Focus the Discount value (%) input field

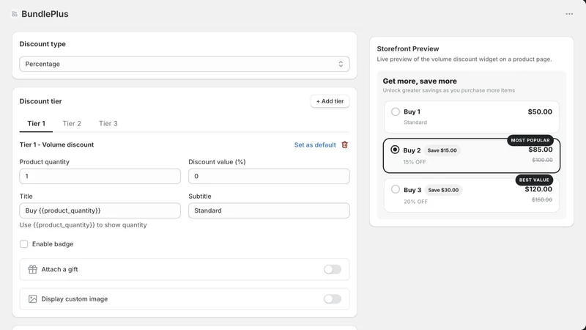coord(269,176)
